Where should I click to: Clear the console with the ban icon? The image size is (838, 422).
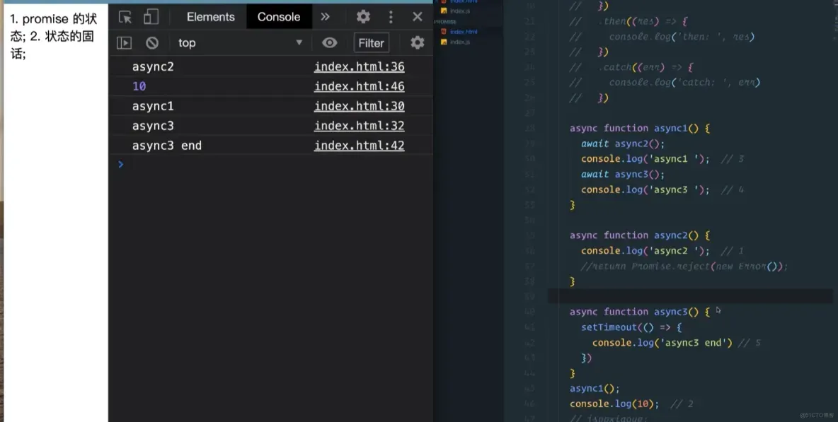152,43
